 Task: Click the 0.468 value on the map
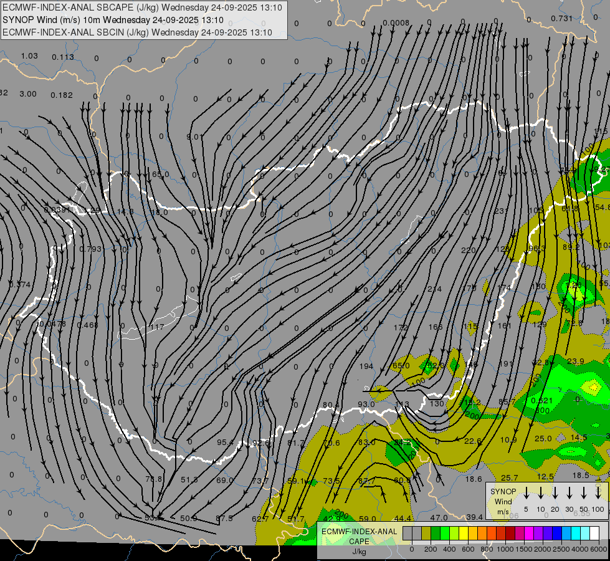point(87,325)
